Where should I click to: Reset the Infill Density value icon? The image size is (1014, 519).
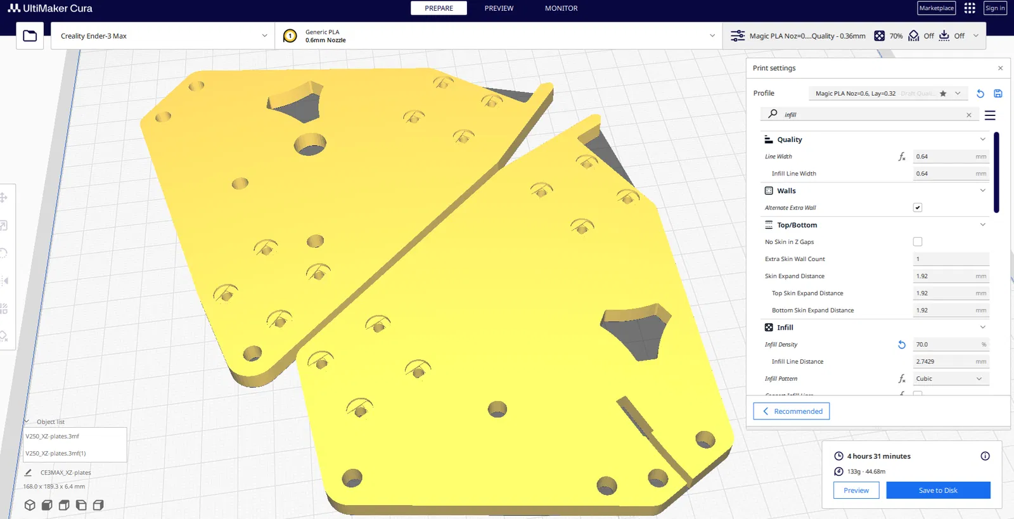pyautogui.click(x=902, y=345)
